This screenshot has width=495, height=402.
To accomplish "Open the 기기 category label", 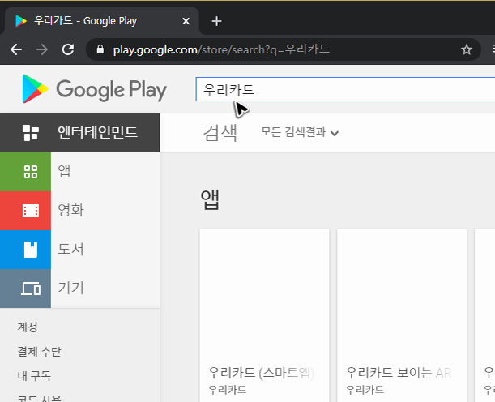I will click(x=70, y=288).
